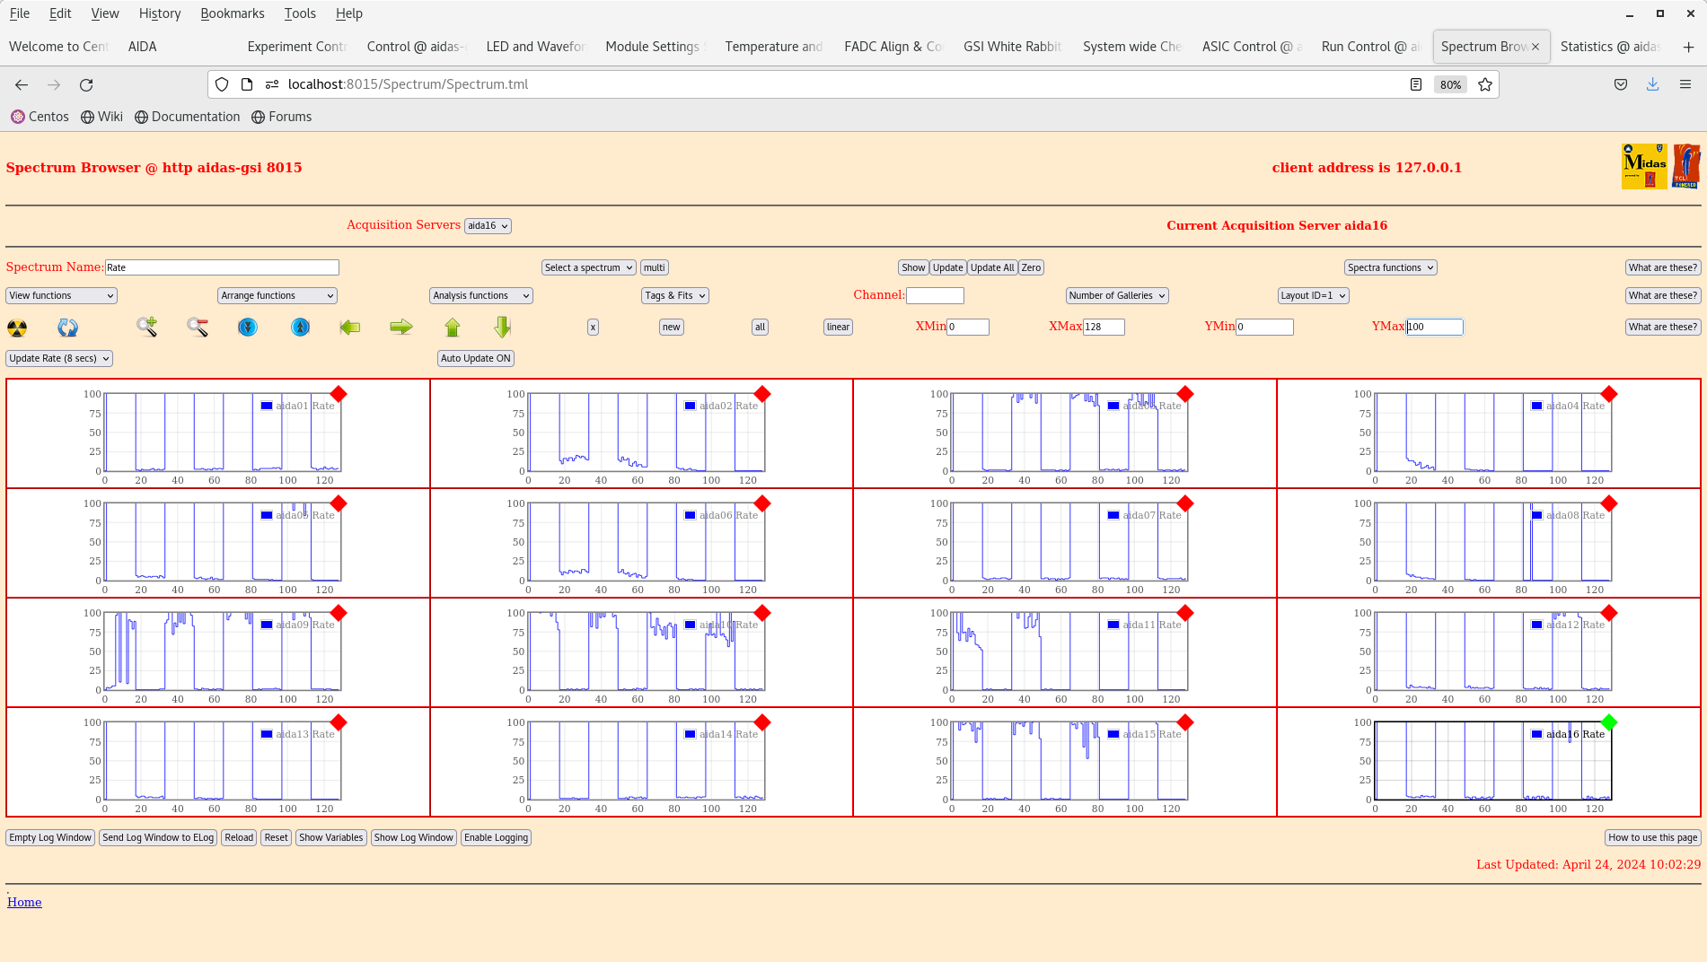This screenshot has width=1707, height=962.
Task: Click inside the Channel input field
Action: 935,295
